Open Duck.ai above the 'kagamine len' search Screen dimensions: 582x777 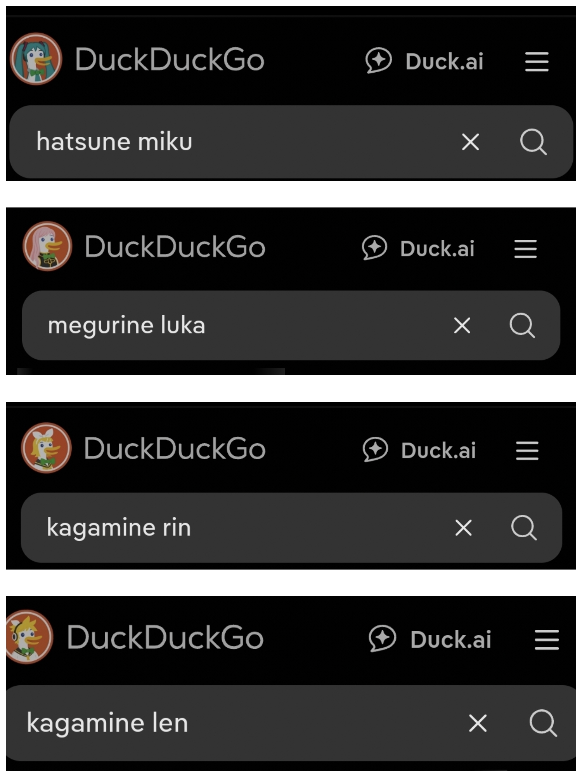point(430,639)
